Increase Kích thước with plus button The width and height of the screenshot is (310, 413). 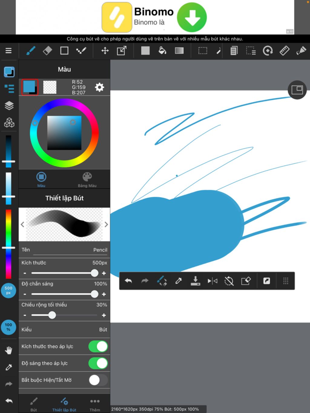point(104,273)
